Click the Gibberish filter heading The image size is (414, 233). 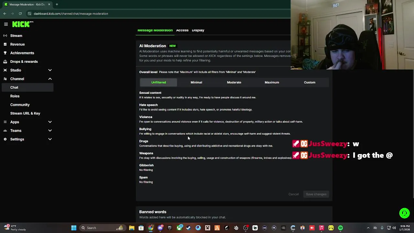click(146, 165)
